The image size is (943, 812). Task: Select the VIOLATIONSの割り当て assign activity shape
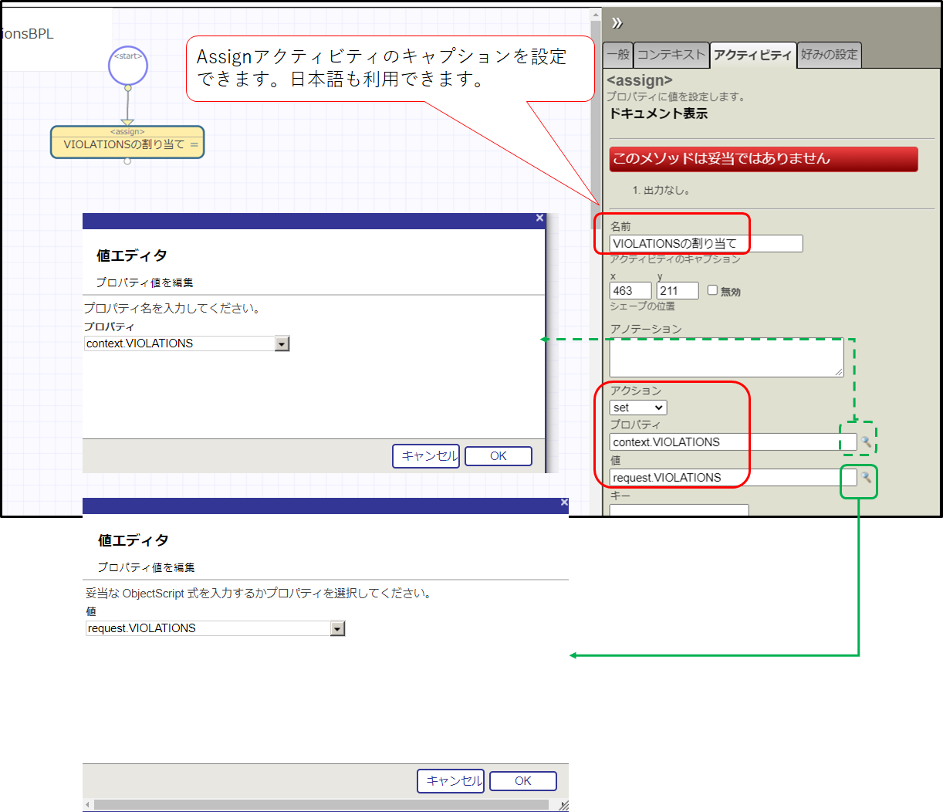pyautogui.click(x=127, y=144)
